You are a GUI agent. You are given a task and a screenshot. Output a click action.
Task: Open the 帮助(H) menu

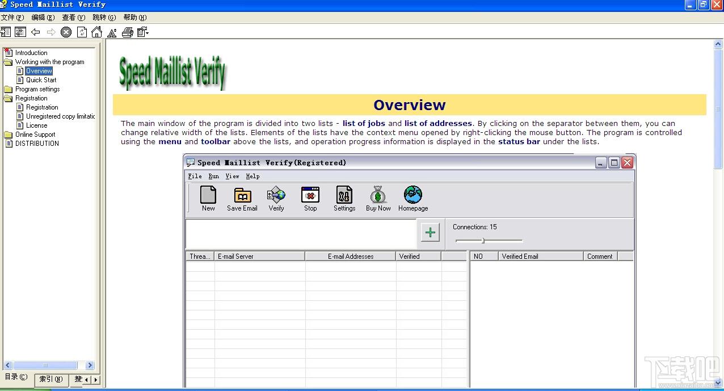pos(134,18)
